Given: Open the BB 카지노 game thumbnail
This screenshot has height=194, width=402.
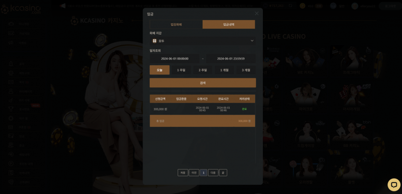Looking at the screenshot, I should [x=351, y=135].
